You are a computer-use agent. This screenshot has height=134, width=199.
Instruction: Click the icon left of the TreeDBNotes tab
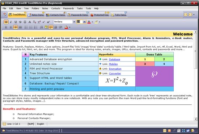point(5,14)
